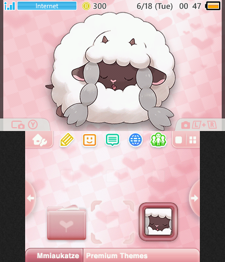
Task: Click the battery level icon
Action: pos(213,6)
